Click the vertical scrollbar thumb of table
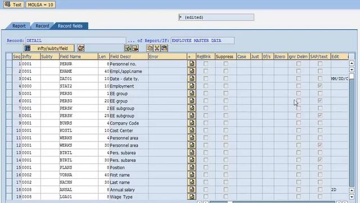Viewport: 360px width, 203px height. tap(352, 77)
